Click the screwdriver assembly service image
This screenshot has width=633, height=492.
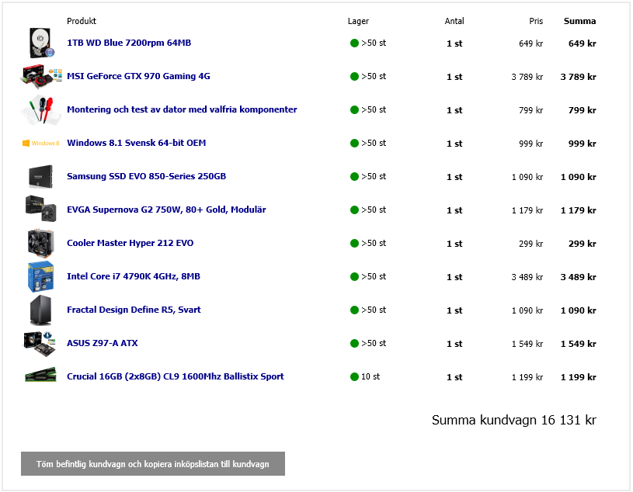pyautogui.click(x=41, y=109)
